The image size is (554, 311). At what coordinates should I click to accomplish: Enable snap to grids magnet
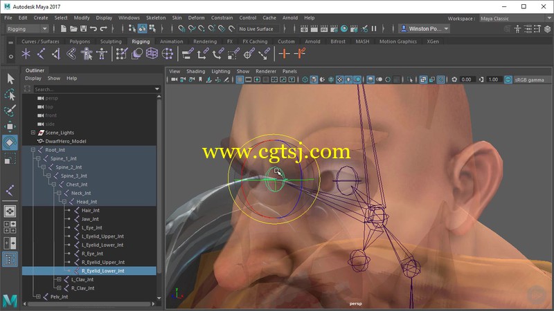pos(181,28)
